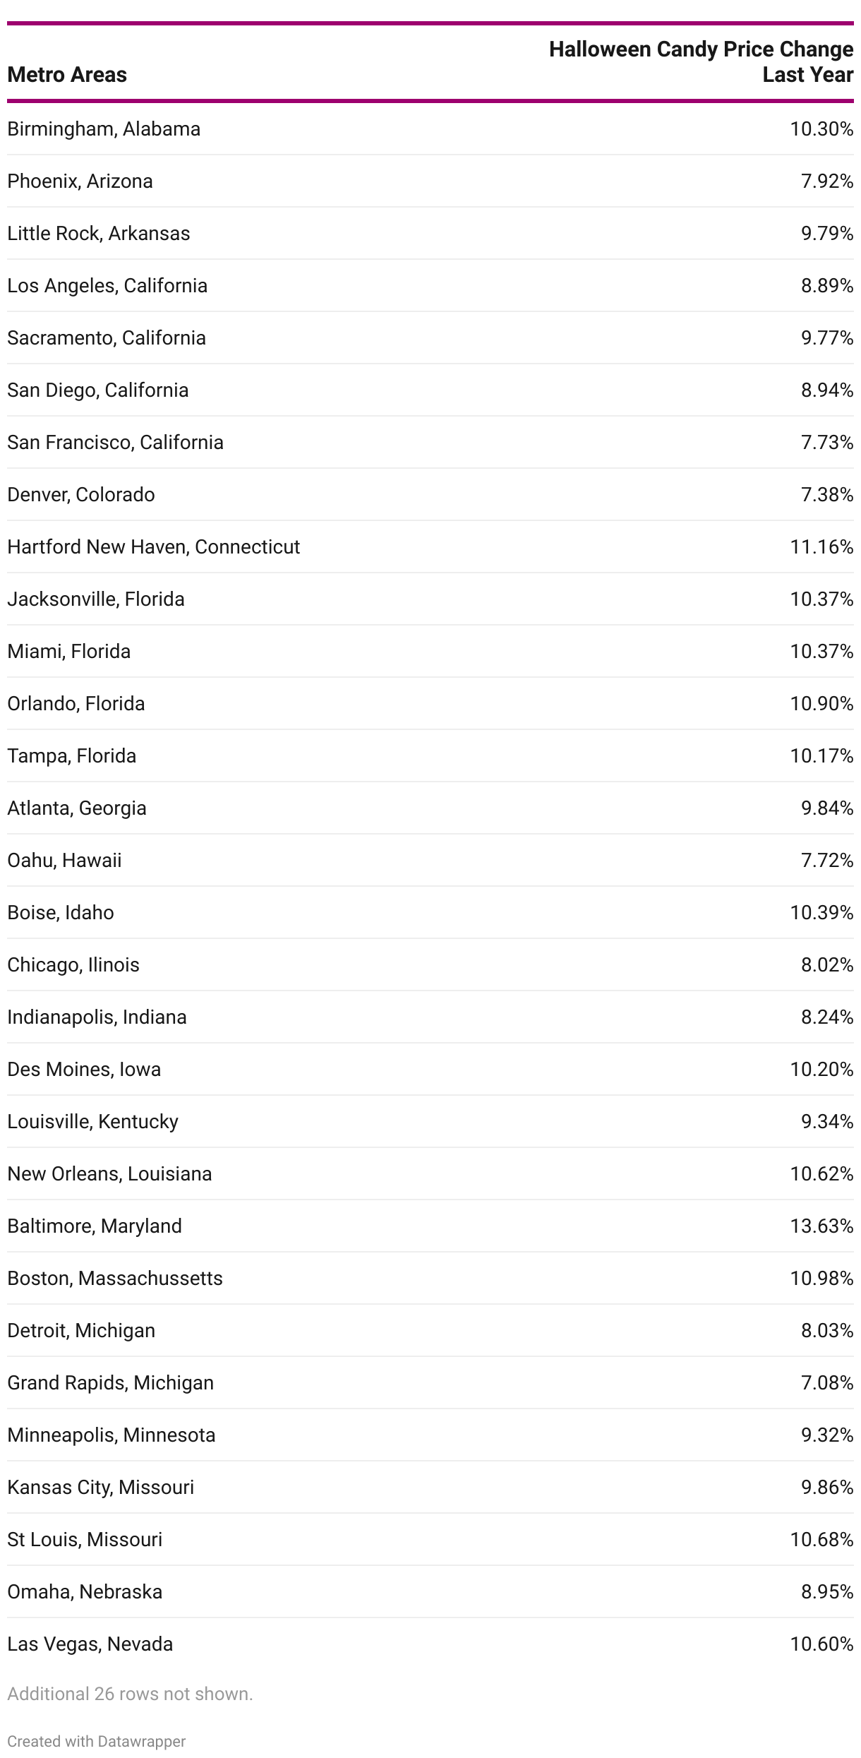
Task: Select the Birmingham, Alabama row
Action: (x=430, y=129)
